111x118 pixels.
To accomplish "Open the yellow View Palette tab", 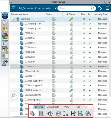I will point(5,29).
